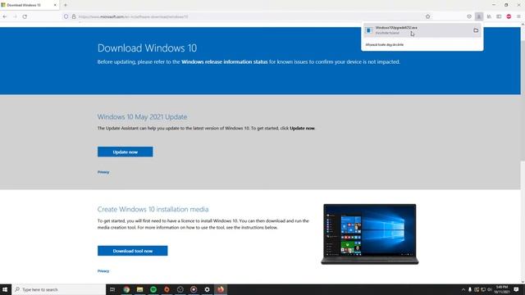Open containing folder for downloaded file
The height and width of the screenshot is (295, 525).
476,30
